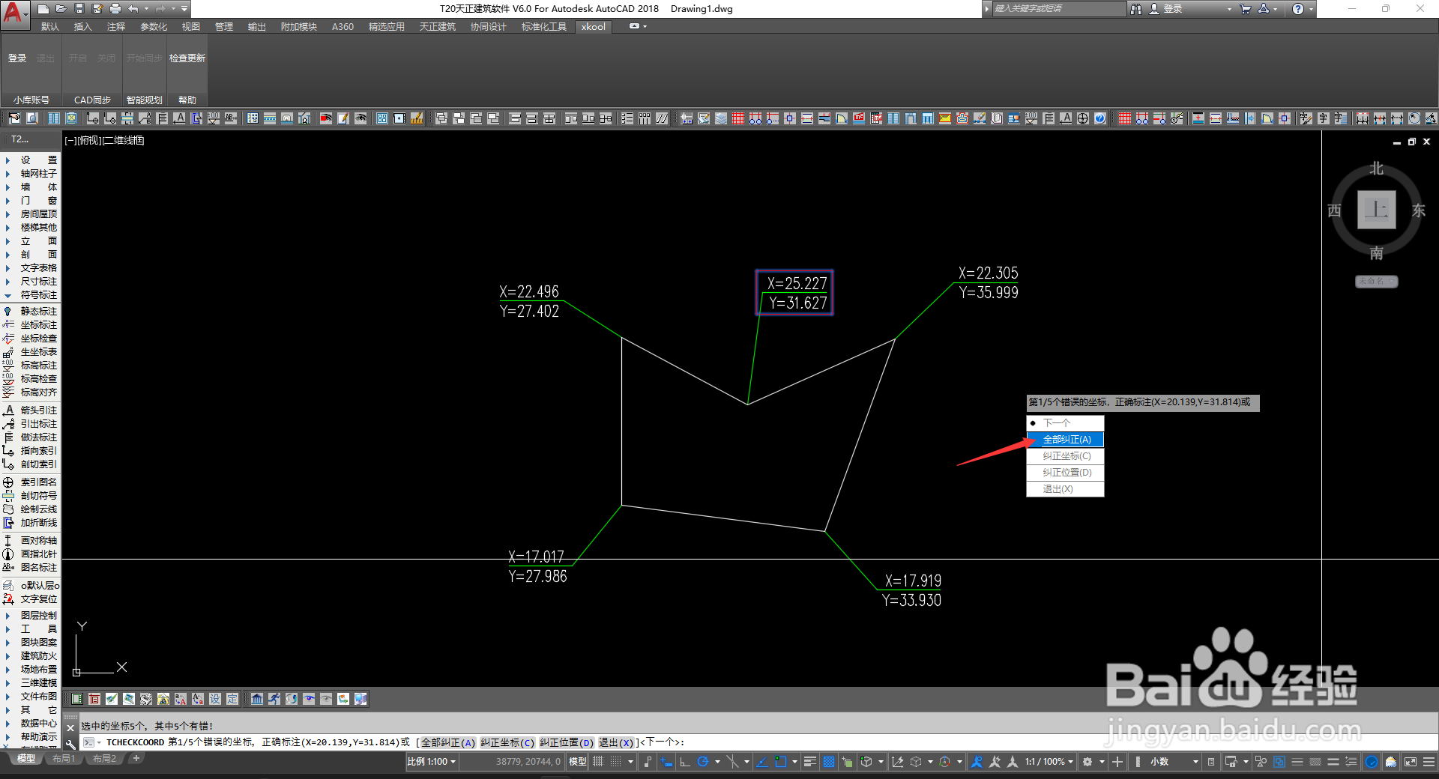
Task: Select 全部纠正(A) in the popup menu
Action: coord(1065,440)
